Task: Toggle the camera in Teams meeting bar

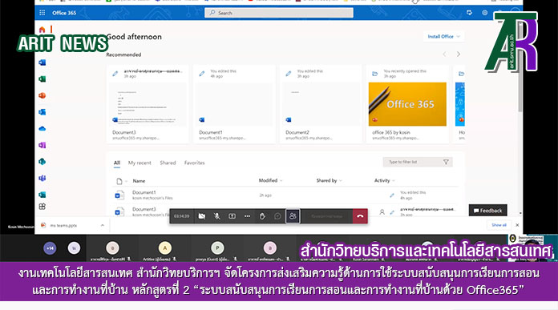Action: pyautogui.click(x=202, y=216)
